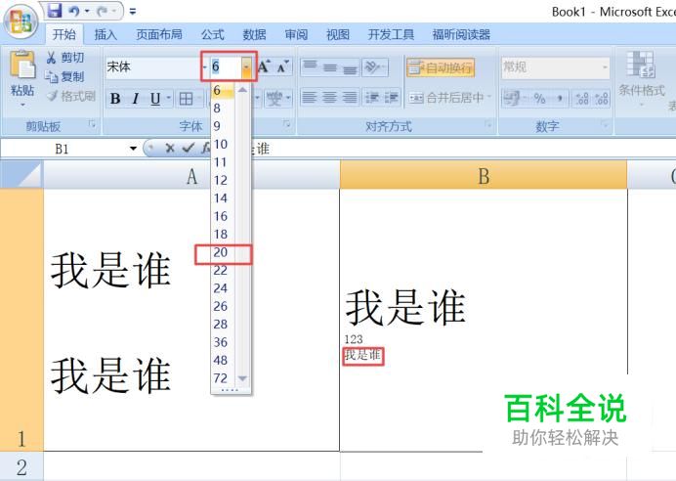Screen dimensions: 676x481
Task: Align text left
Action: (x=310, y=98)
